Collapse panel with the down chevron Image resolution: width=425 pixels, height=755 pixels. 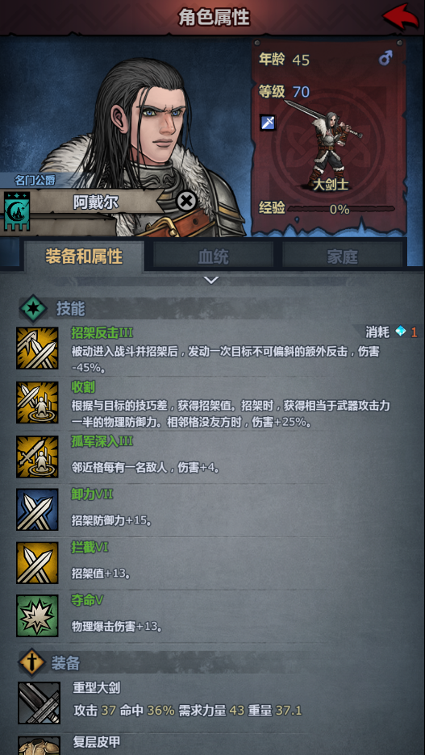pos(211,279)
